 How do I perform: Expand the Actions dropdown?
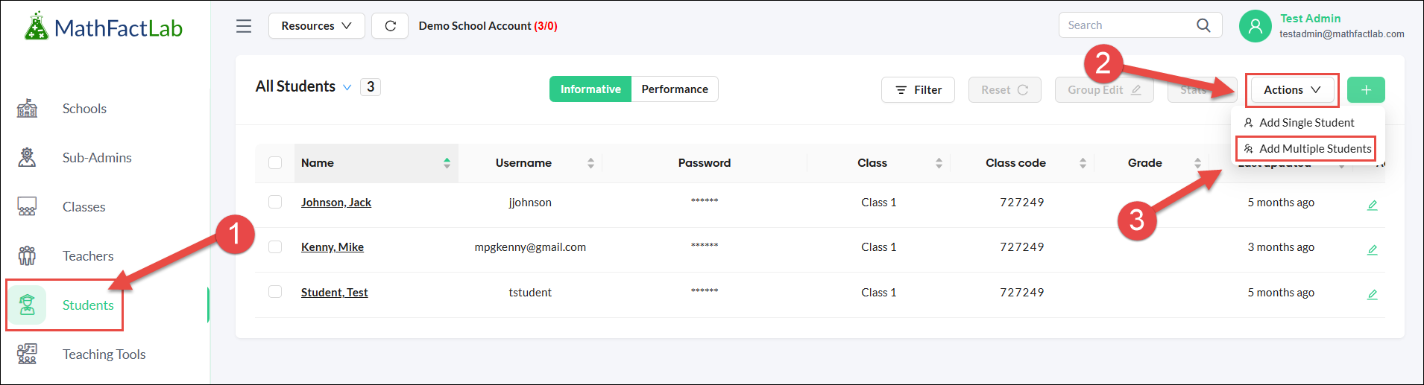(1292, 90)
